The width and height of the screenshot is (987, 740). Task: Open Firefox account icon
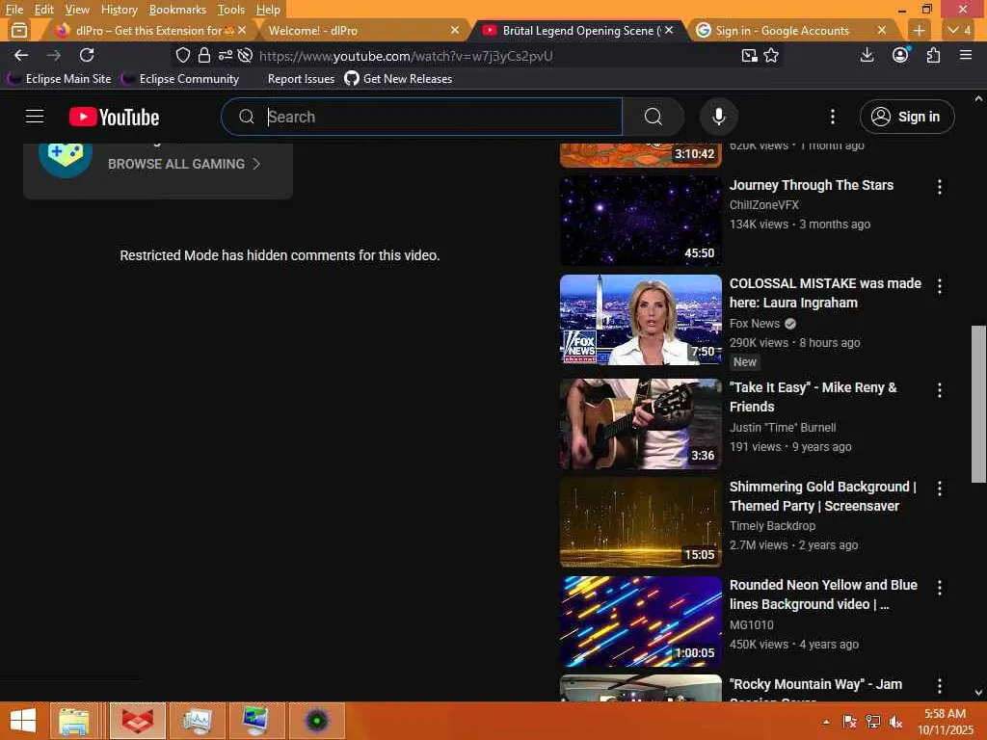[x=900, y=55]
